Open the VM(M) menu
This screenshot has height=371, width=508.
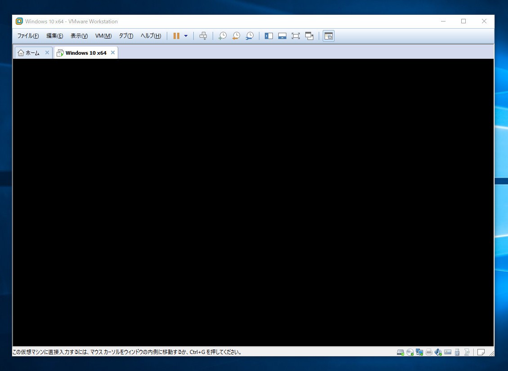103,36
